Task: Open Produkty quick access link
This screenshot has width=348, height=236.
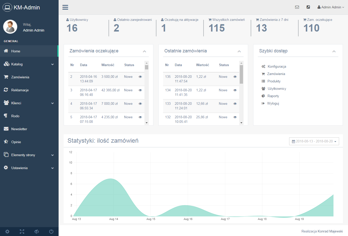Action: 274,81
